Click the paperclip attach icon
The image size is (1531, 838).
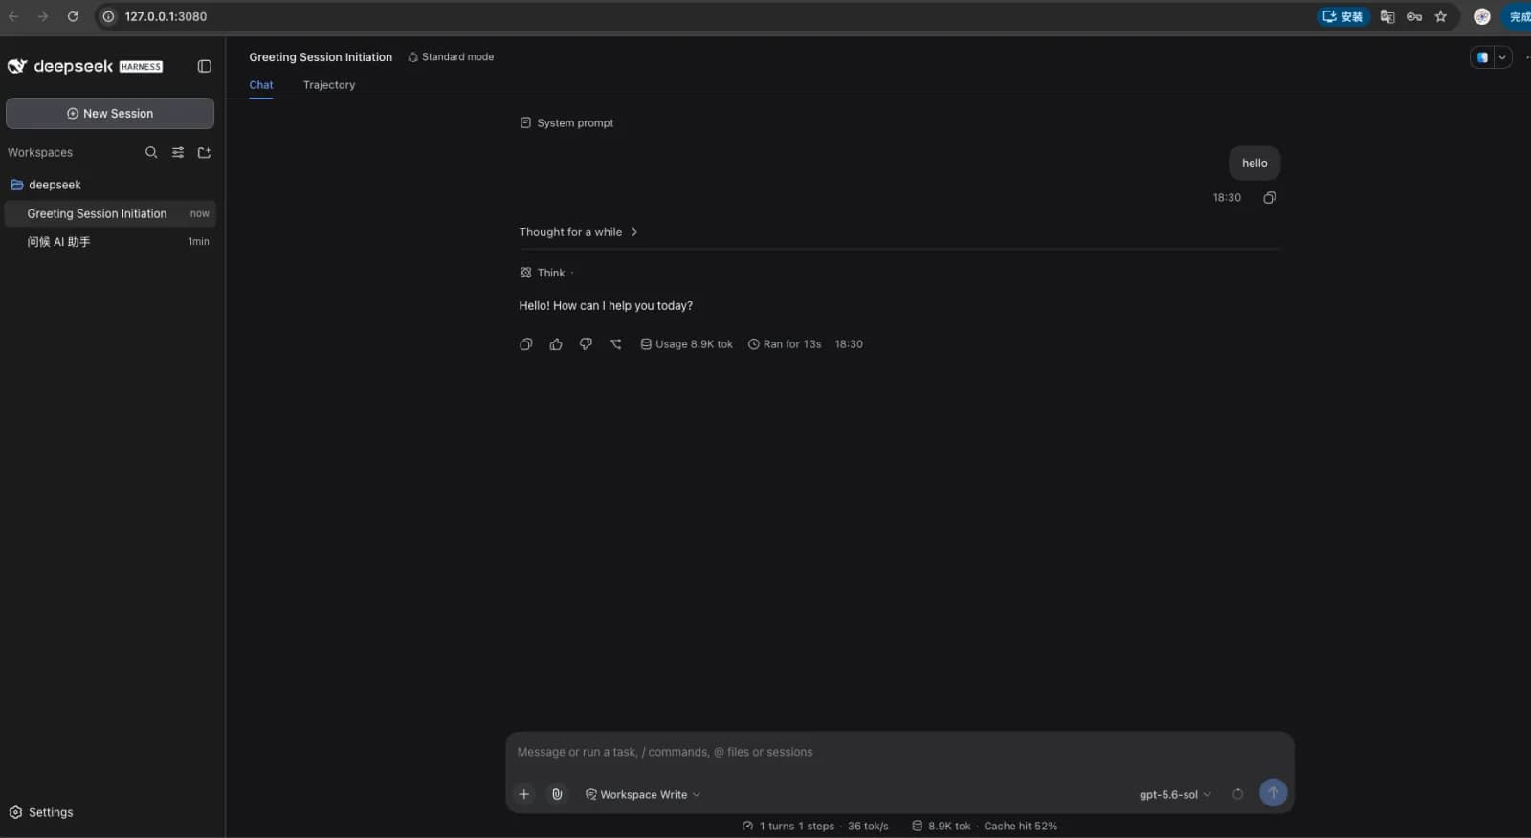tap(557, 794)
